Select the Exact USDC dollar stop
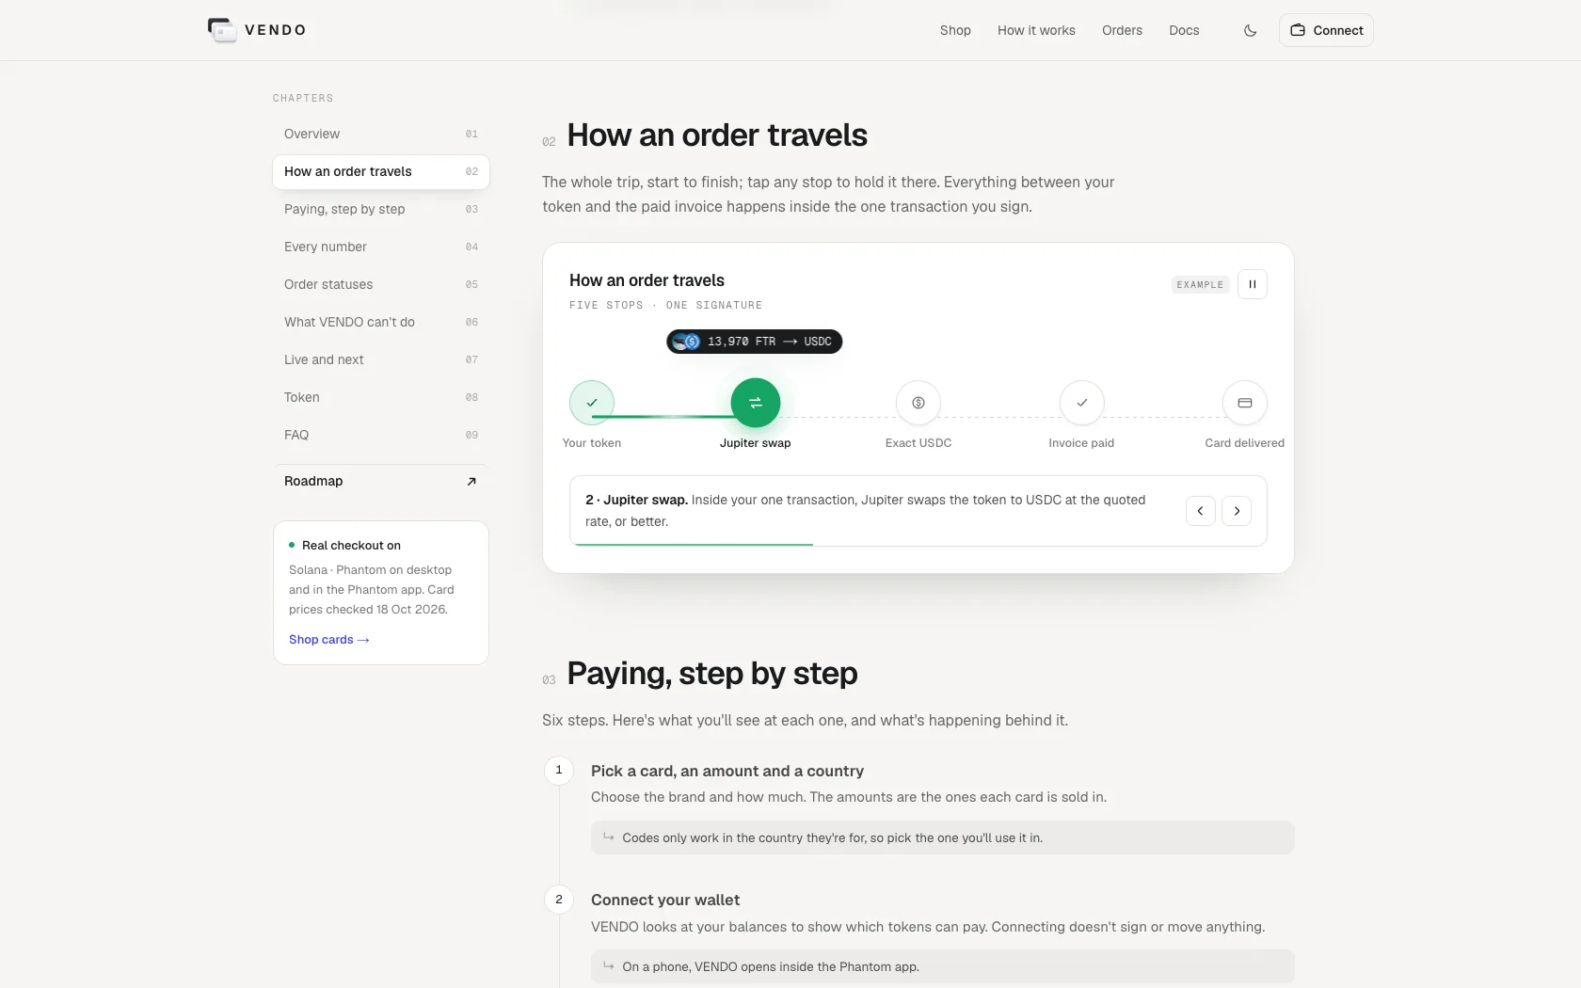Screen dimensions: 1581x988 [x=918, y=403]
